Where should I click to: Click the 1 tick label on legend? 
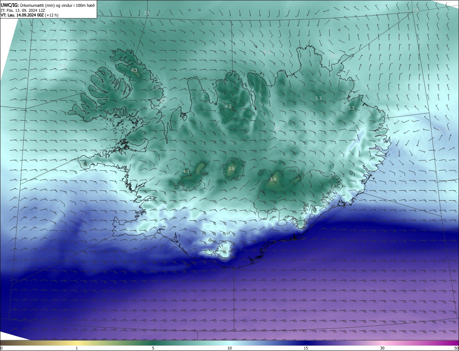point(77,348)
